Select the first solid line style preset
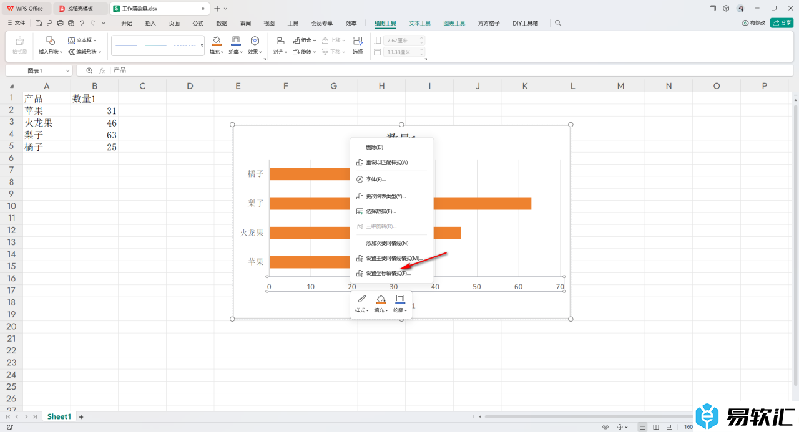799x432 pixels. [x=127, y=46]
